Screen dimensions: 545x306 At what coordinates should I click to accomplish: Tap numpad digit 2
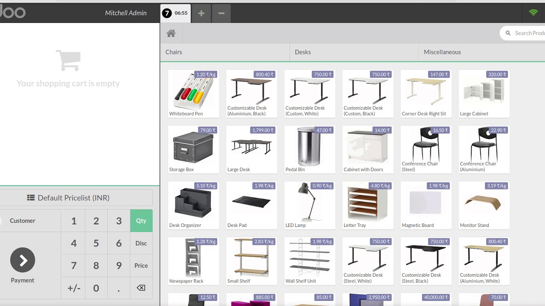(x=96, y=221)
